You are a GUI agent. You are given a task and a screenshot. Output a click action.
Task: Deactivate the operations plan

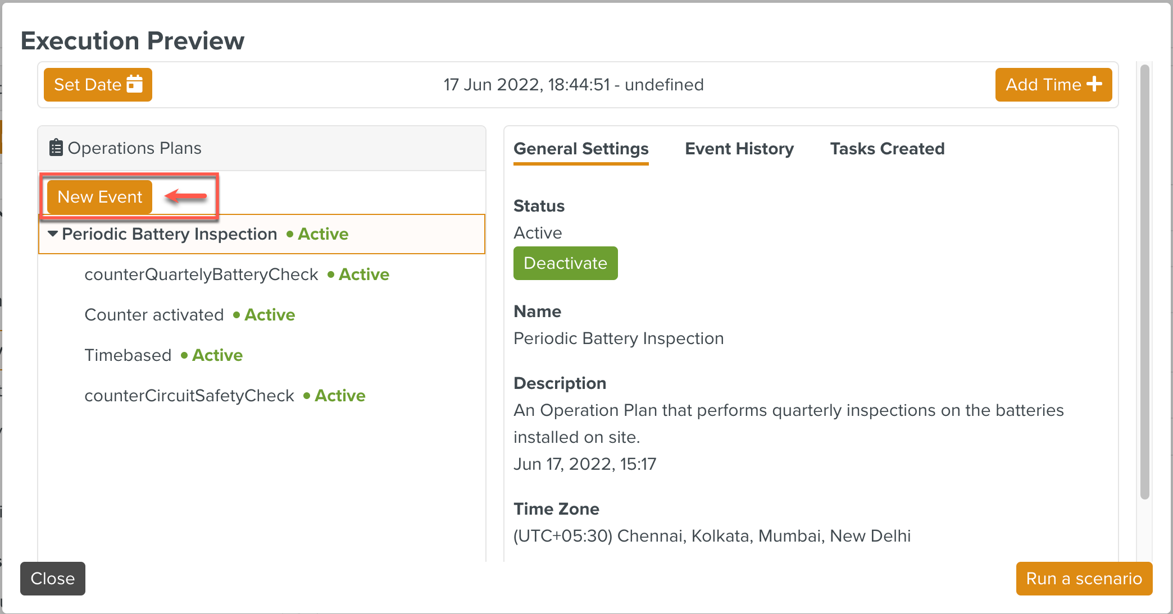[565, 263]
